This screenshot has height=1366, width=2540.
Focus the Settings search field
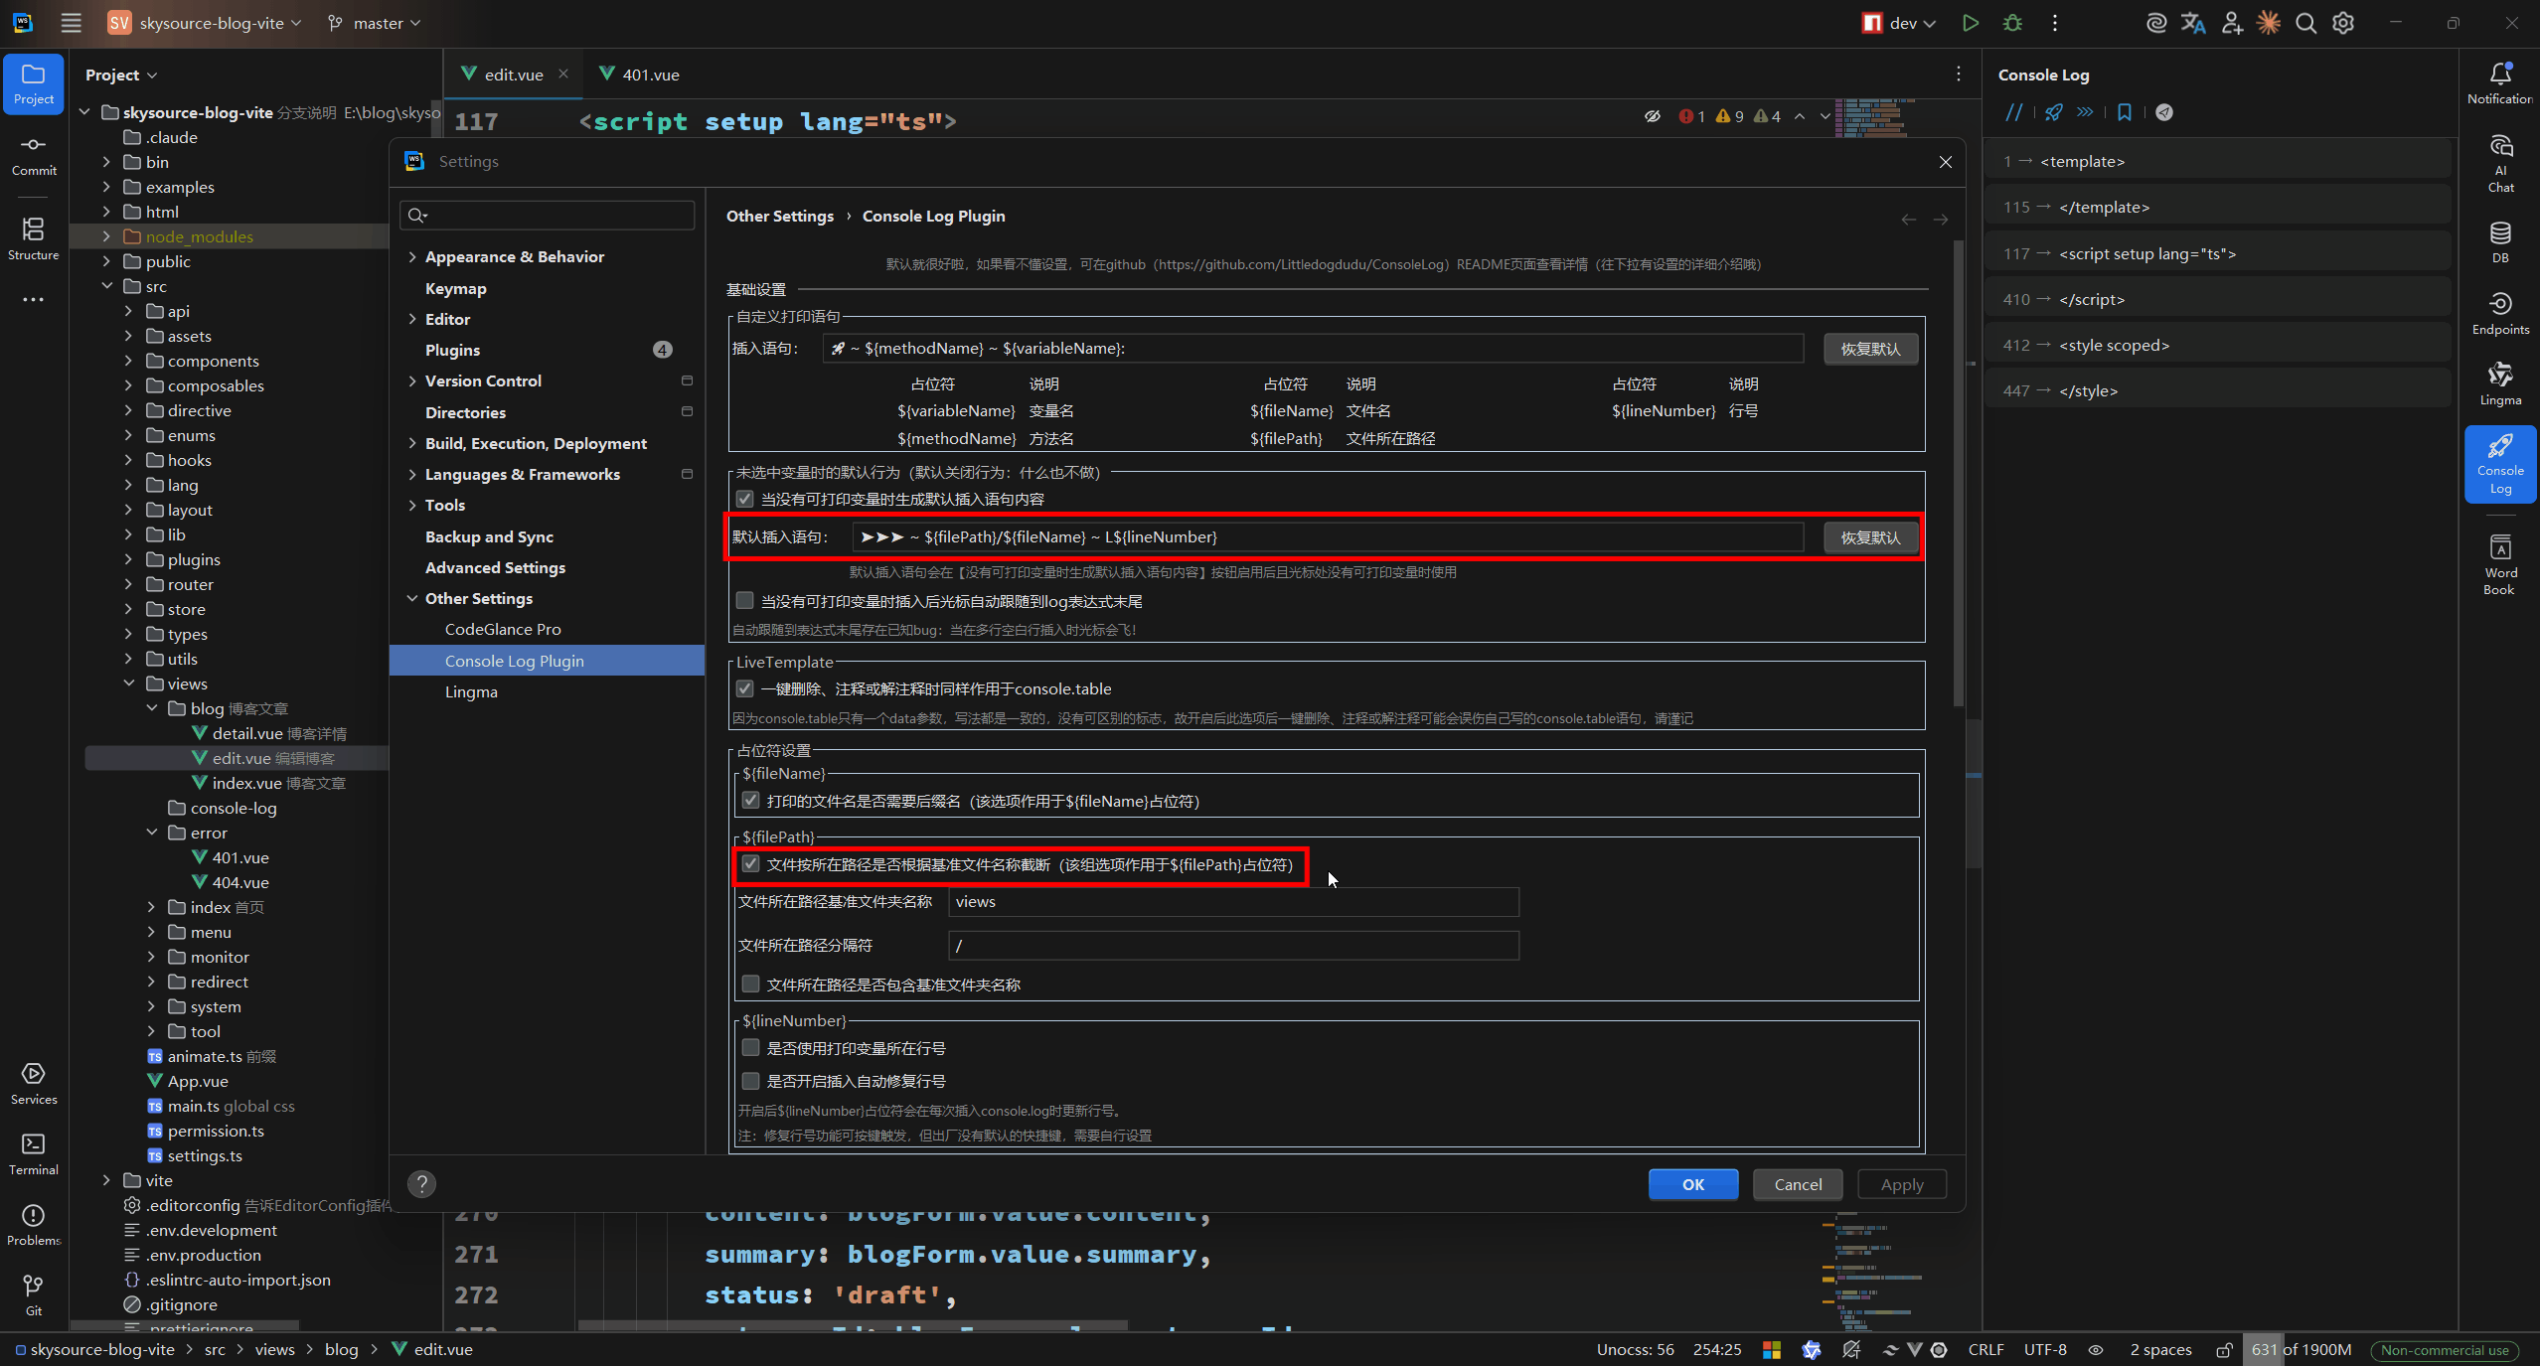click(x=548, y=216)
